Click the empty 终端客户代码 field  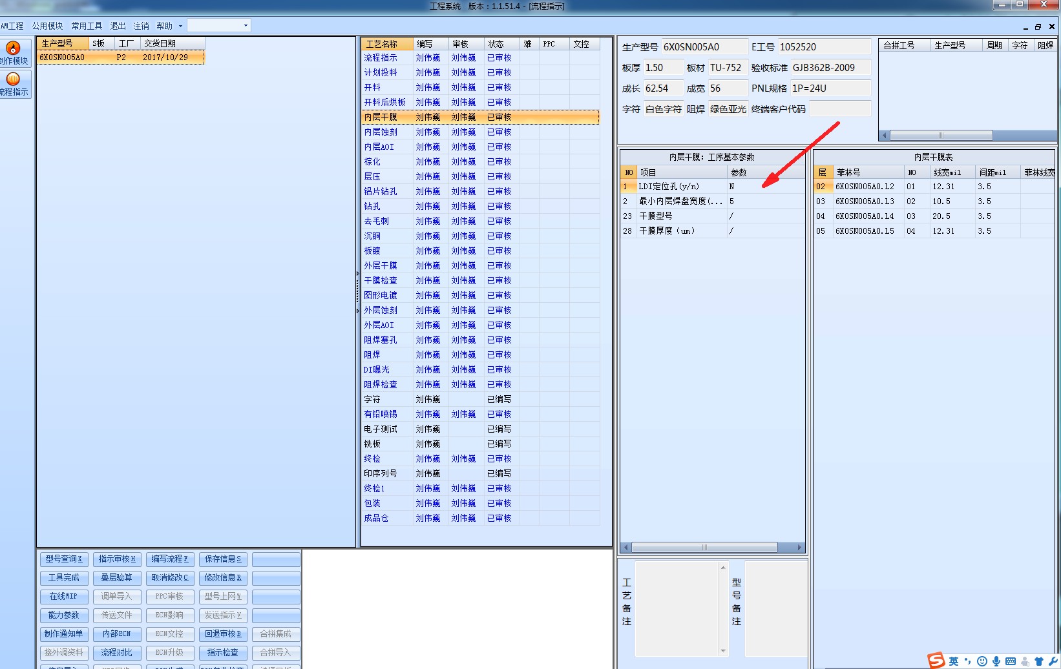840,109
